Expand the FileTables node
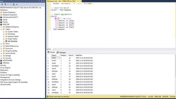 coord(4,34)
